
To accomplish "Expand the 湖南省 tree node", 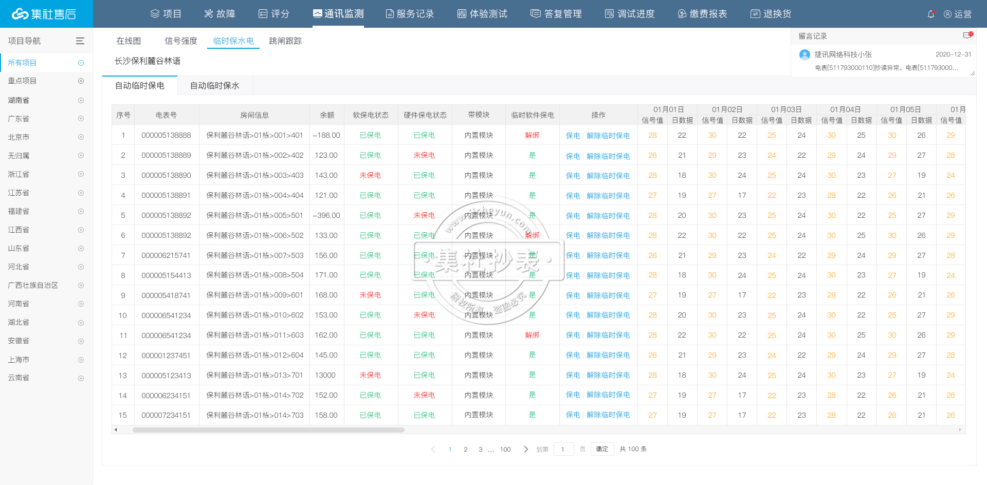I will click(x=81, y=100).
